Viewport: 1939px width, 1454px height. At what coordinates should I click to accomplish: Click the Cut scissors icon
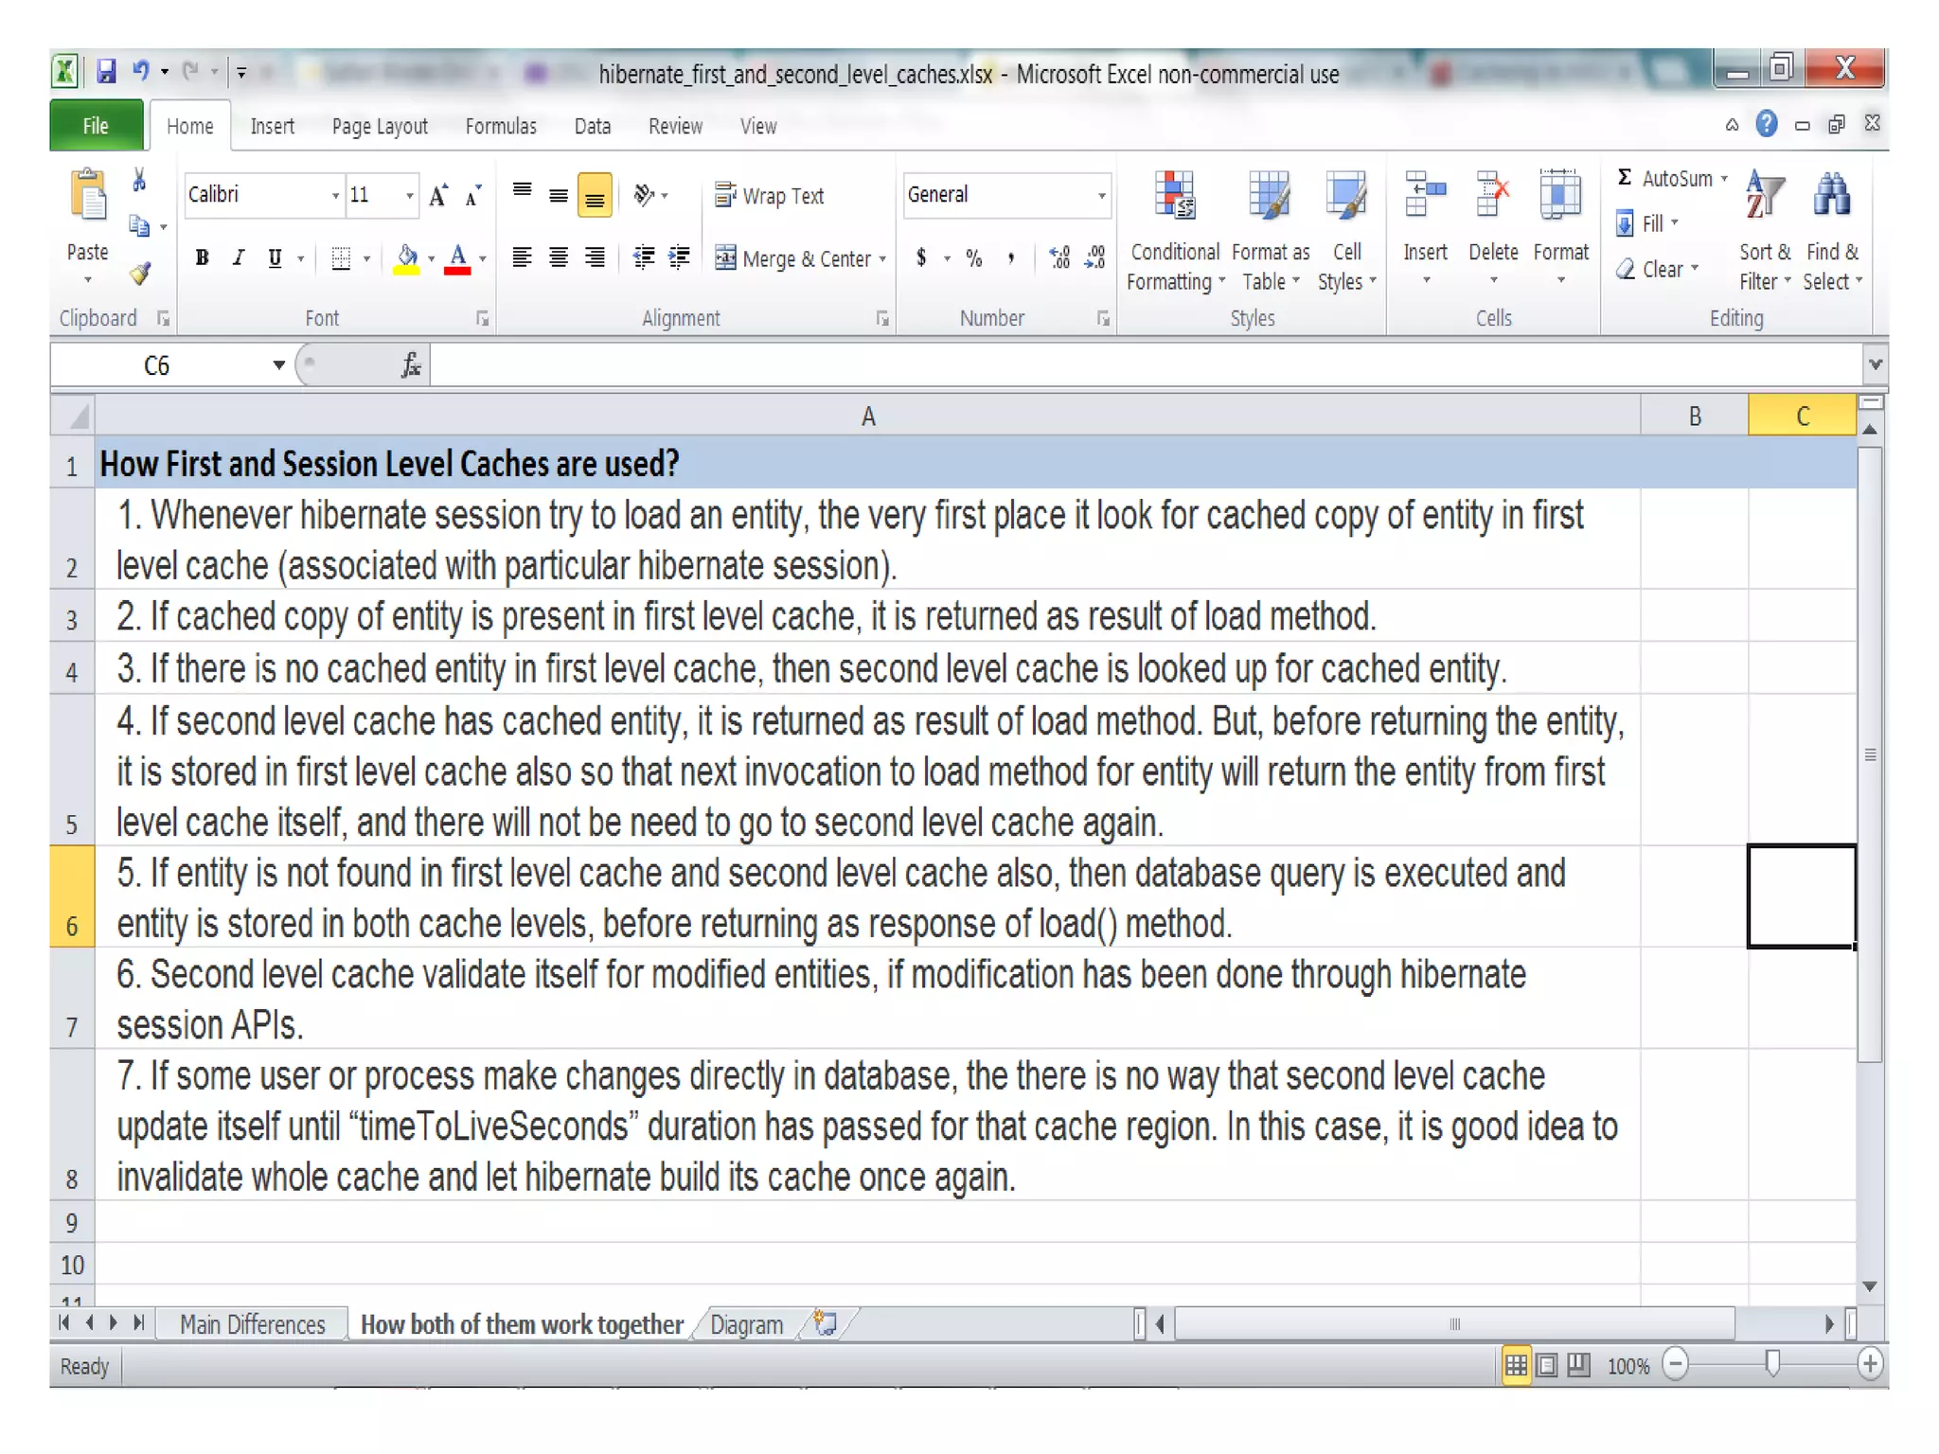139,181
